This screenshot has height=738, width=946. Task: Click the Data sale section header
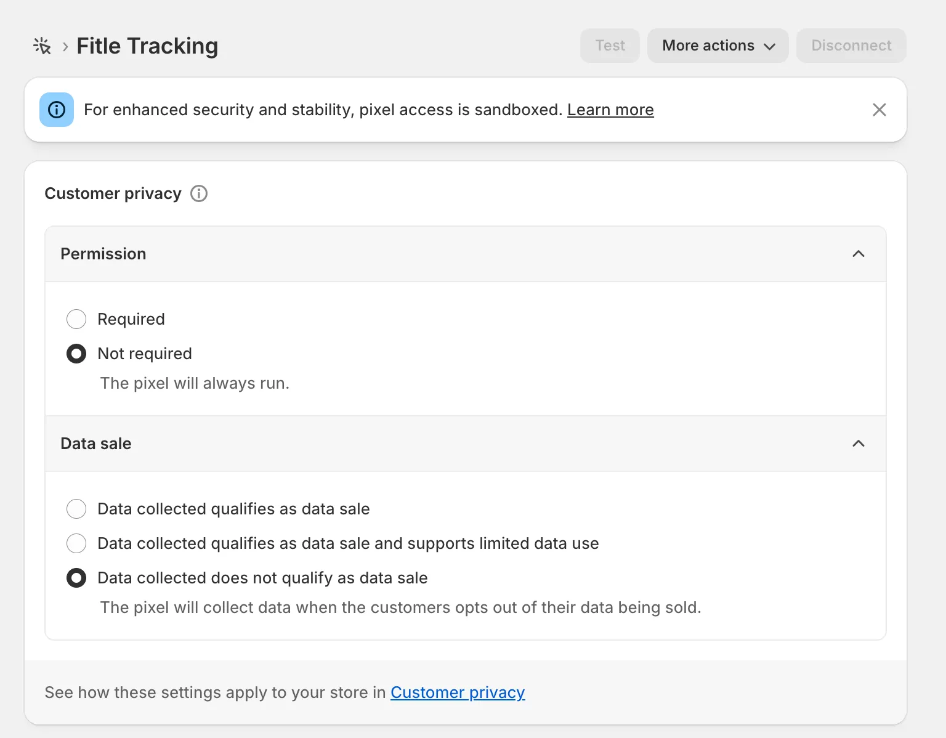pos(96,444)
